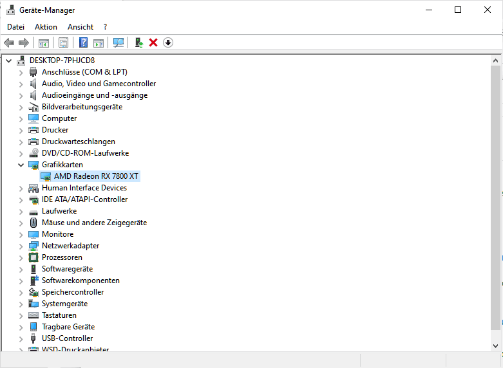Expand the Laufwerke category
The width and height of the screenshot is (503, 368).
coord(21,212)
